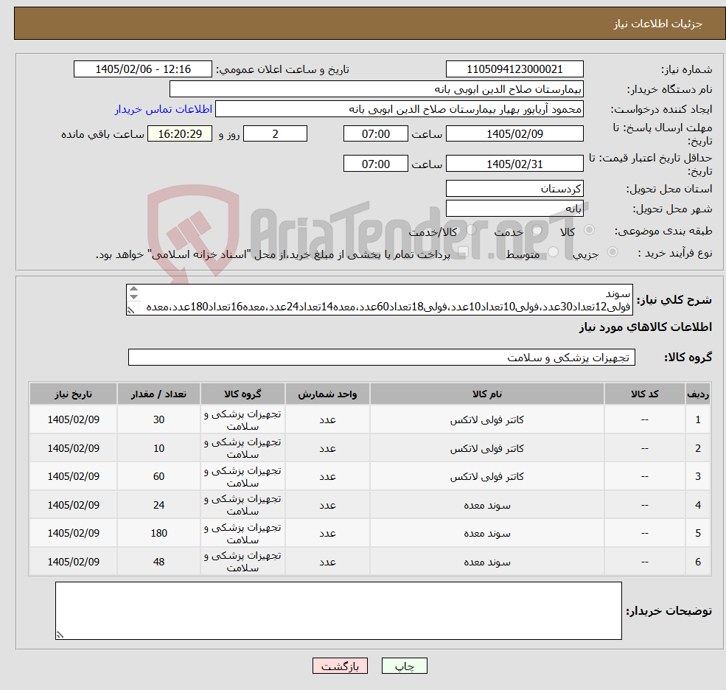Image resolution: width=726 pixels, height=690 pixels.
Task: Click کاتتر فولی لاتکس in row 3
Action: (486, 476)
